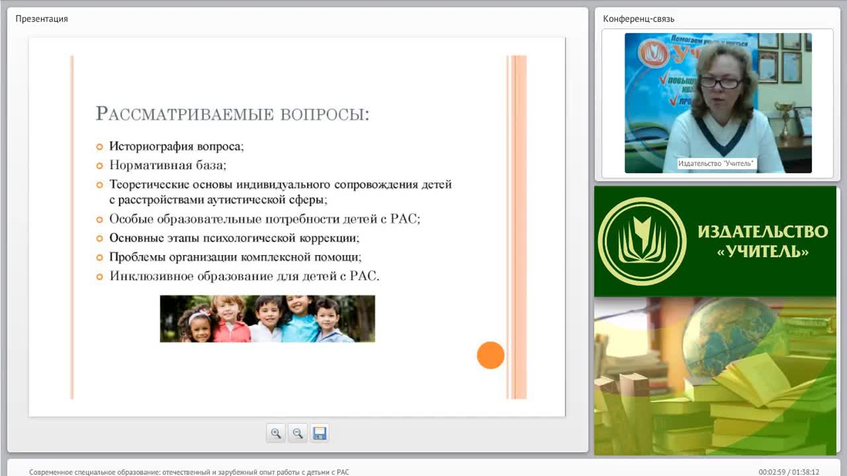Click the 'Нормативная база' bullet item

click(167, 165)
